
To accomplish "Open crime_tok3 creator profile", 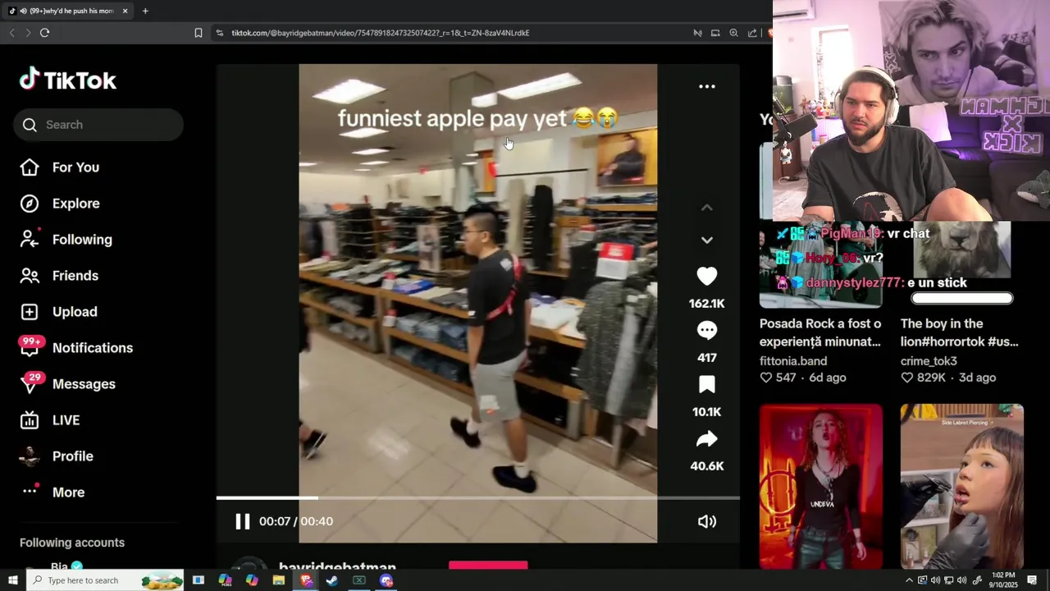I will pyautogui.click(x=929, y=361).
